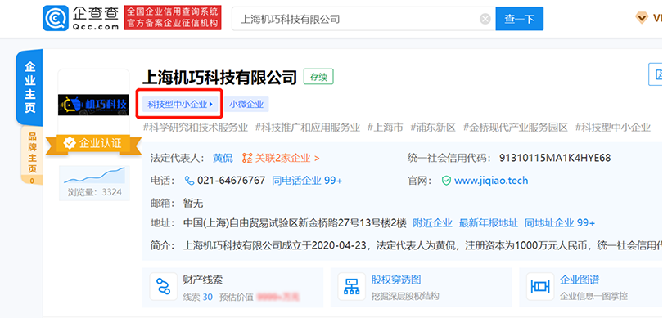The height and width of the screenshot is (318, 663).
Task: Visit www.jiqiao.tech website link
Action: tap(491, 181)
